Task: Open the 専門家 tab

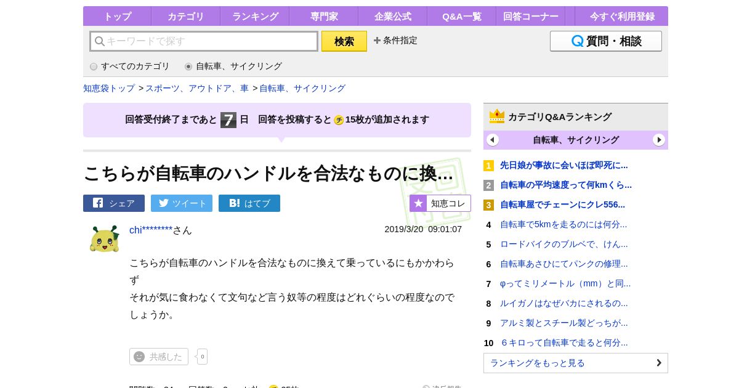Action: point(324,16)
